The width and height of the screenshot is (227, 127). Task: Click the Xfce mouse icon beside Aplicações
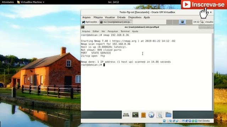(83, 22)
